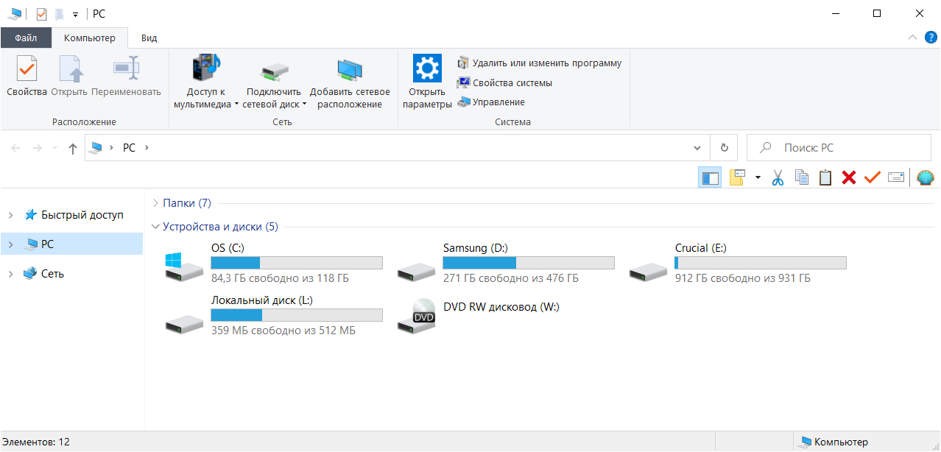Open the address bar history dropdown

tap(697, 148)
